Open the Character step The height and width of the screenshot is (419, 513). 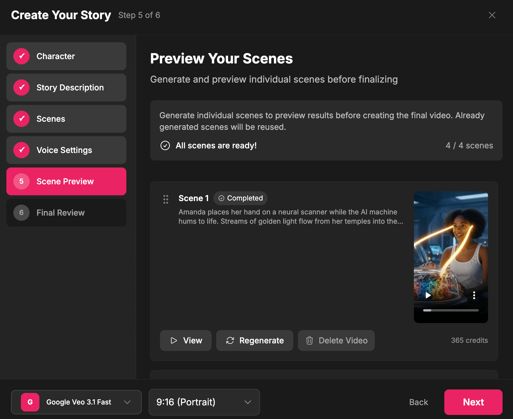click(66, 56)
